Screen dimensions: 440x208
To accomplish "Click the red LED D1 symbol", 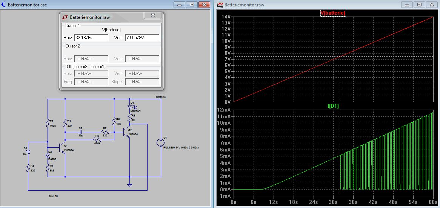I will click(x=130, y=107).
